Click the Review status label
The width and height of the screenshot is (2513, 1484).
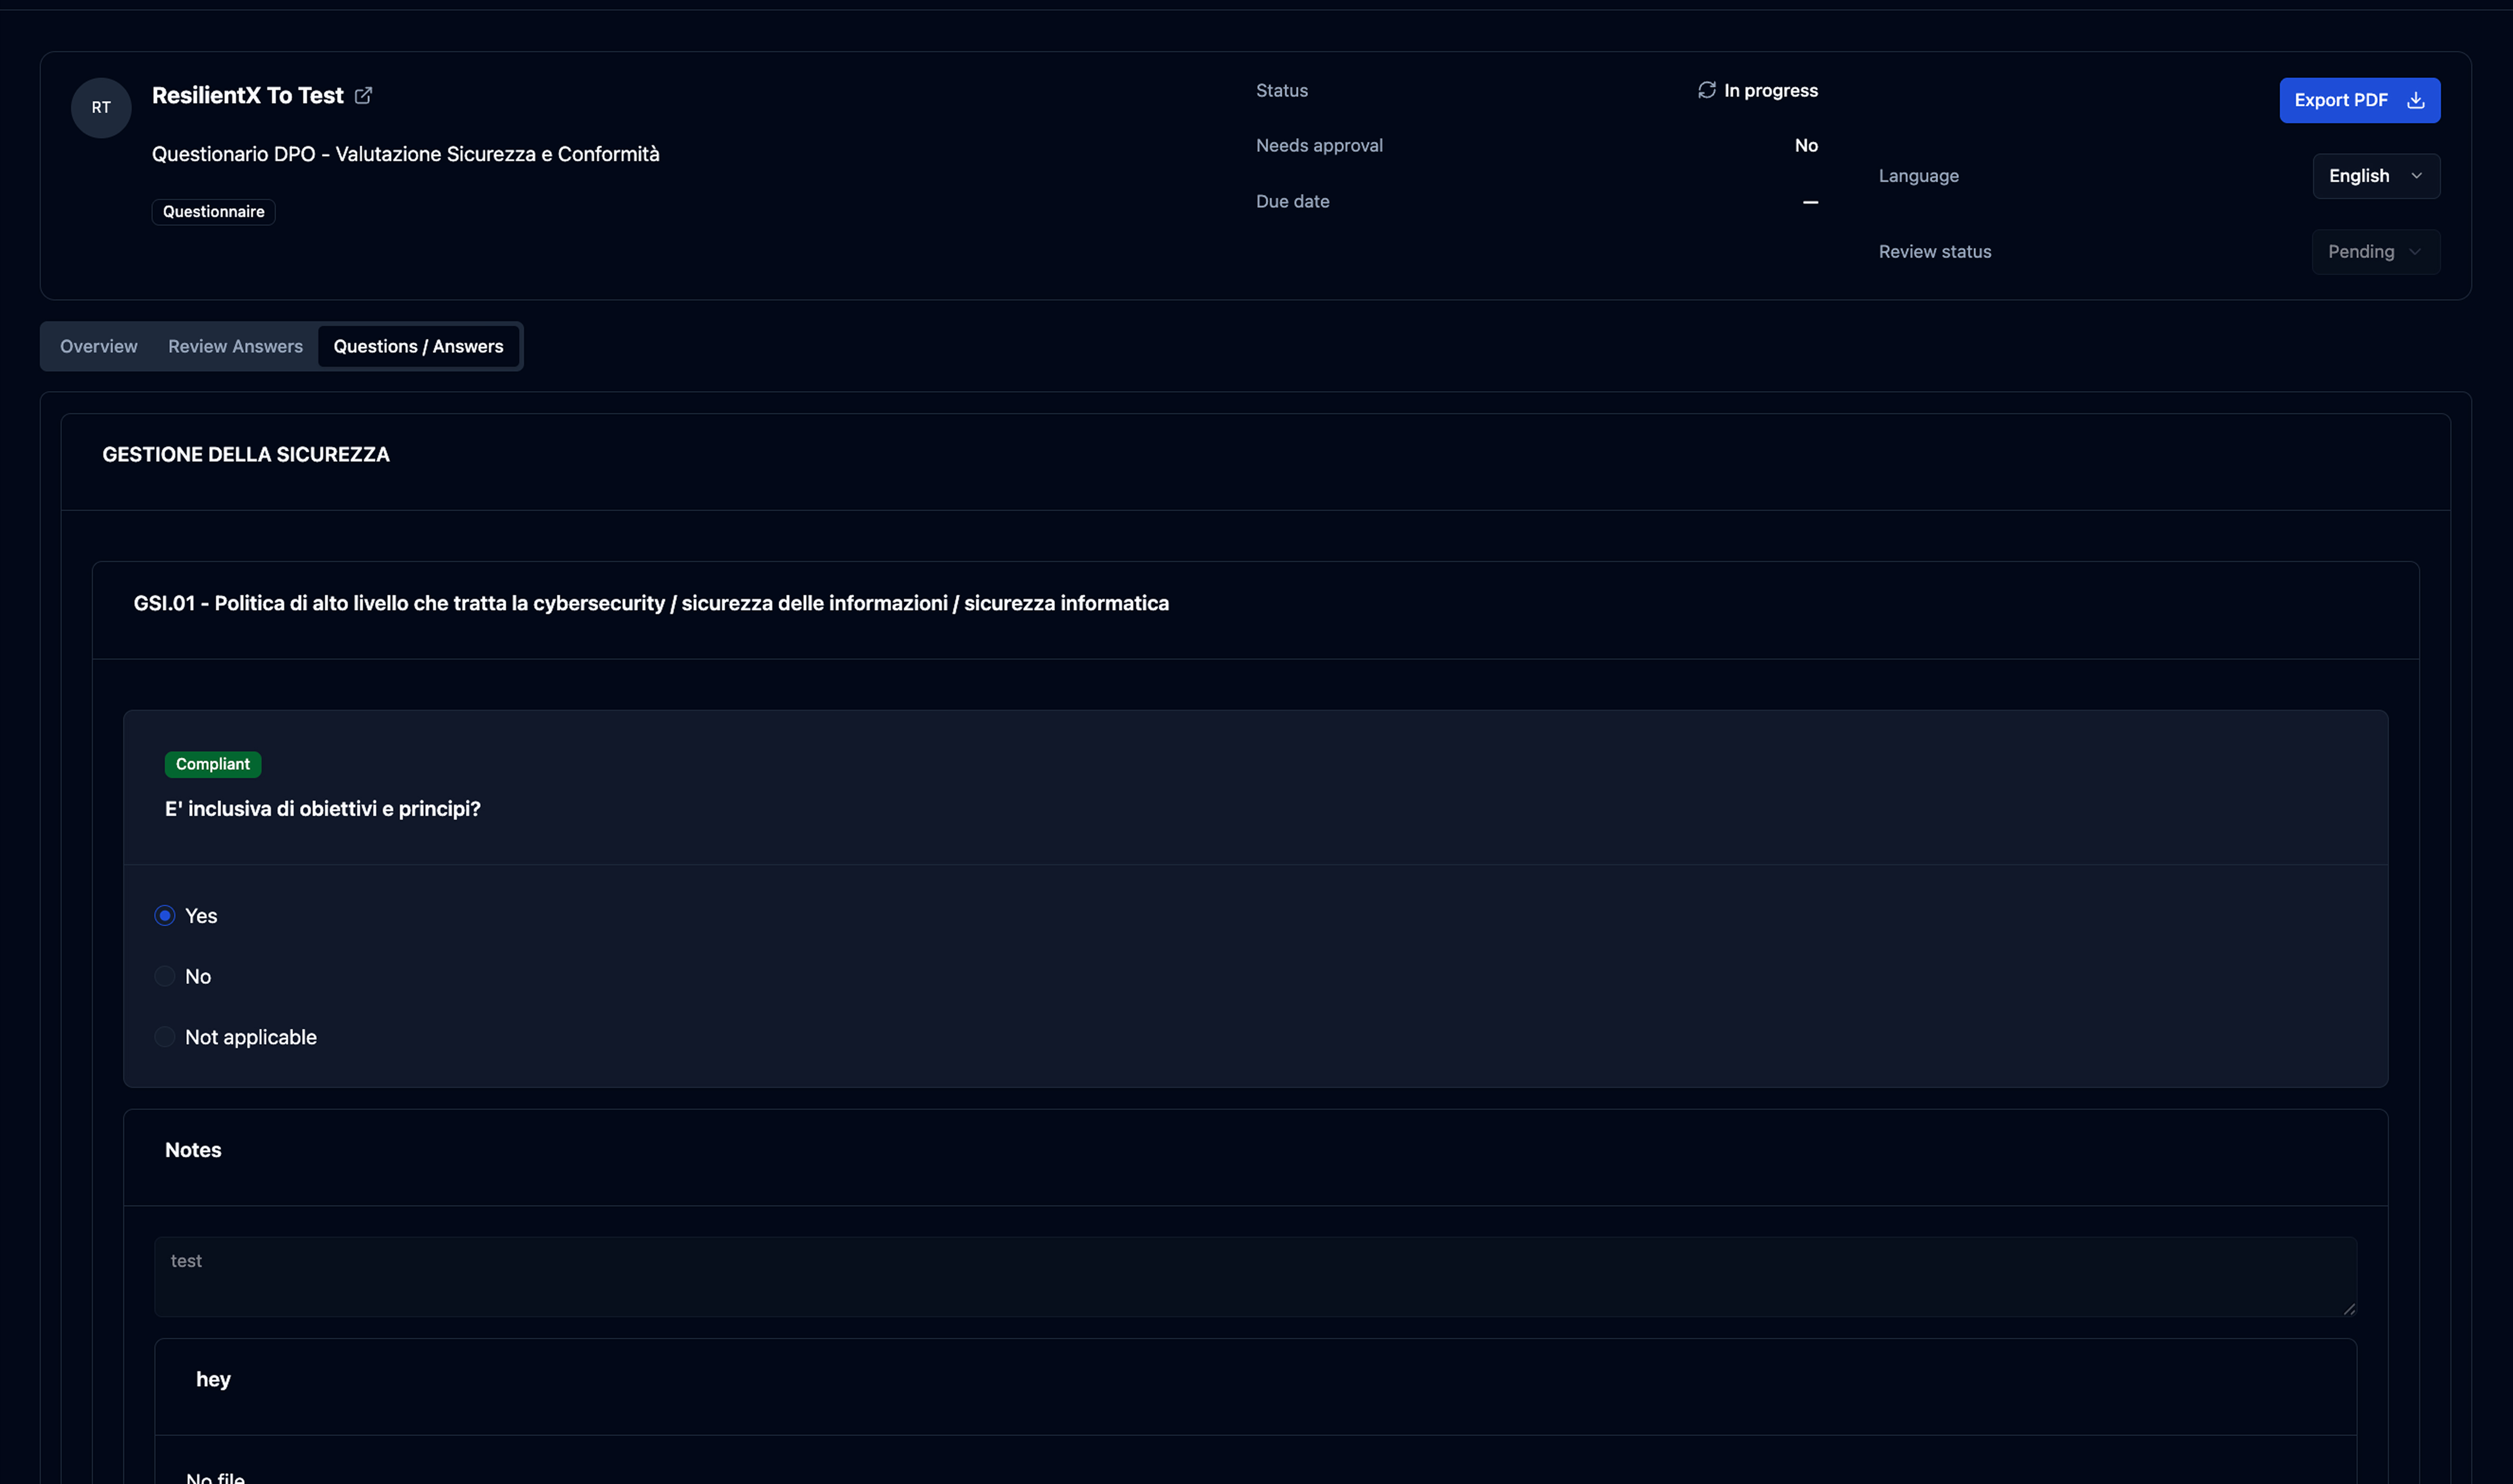1934,252
